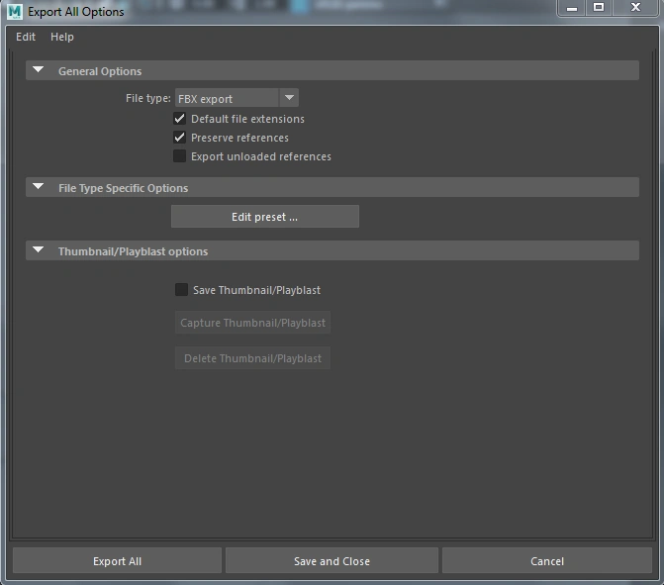Maximize the Export All Options window
The height and width of the screenshot is (585, 664).
click(599, 8)
